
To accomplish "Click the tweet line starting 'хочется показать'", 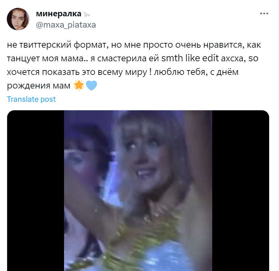I will click(123, 72).
